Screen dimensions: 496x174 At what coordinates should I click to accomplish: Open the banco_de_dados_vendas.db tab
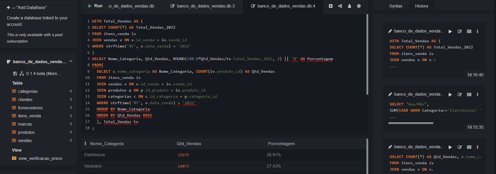coord(131,6)
